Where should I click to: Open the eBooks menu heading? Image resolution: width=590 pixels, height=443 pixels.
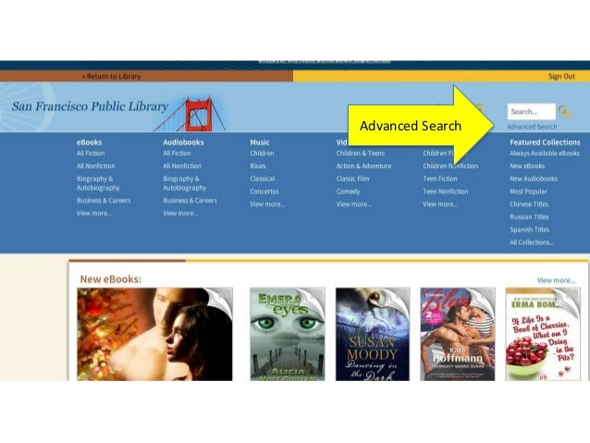coord(89,142)
